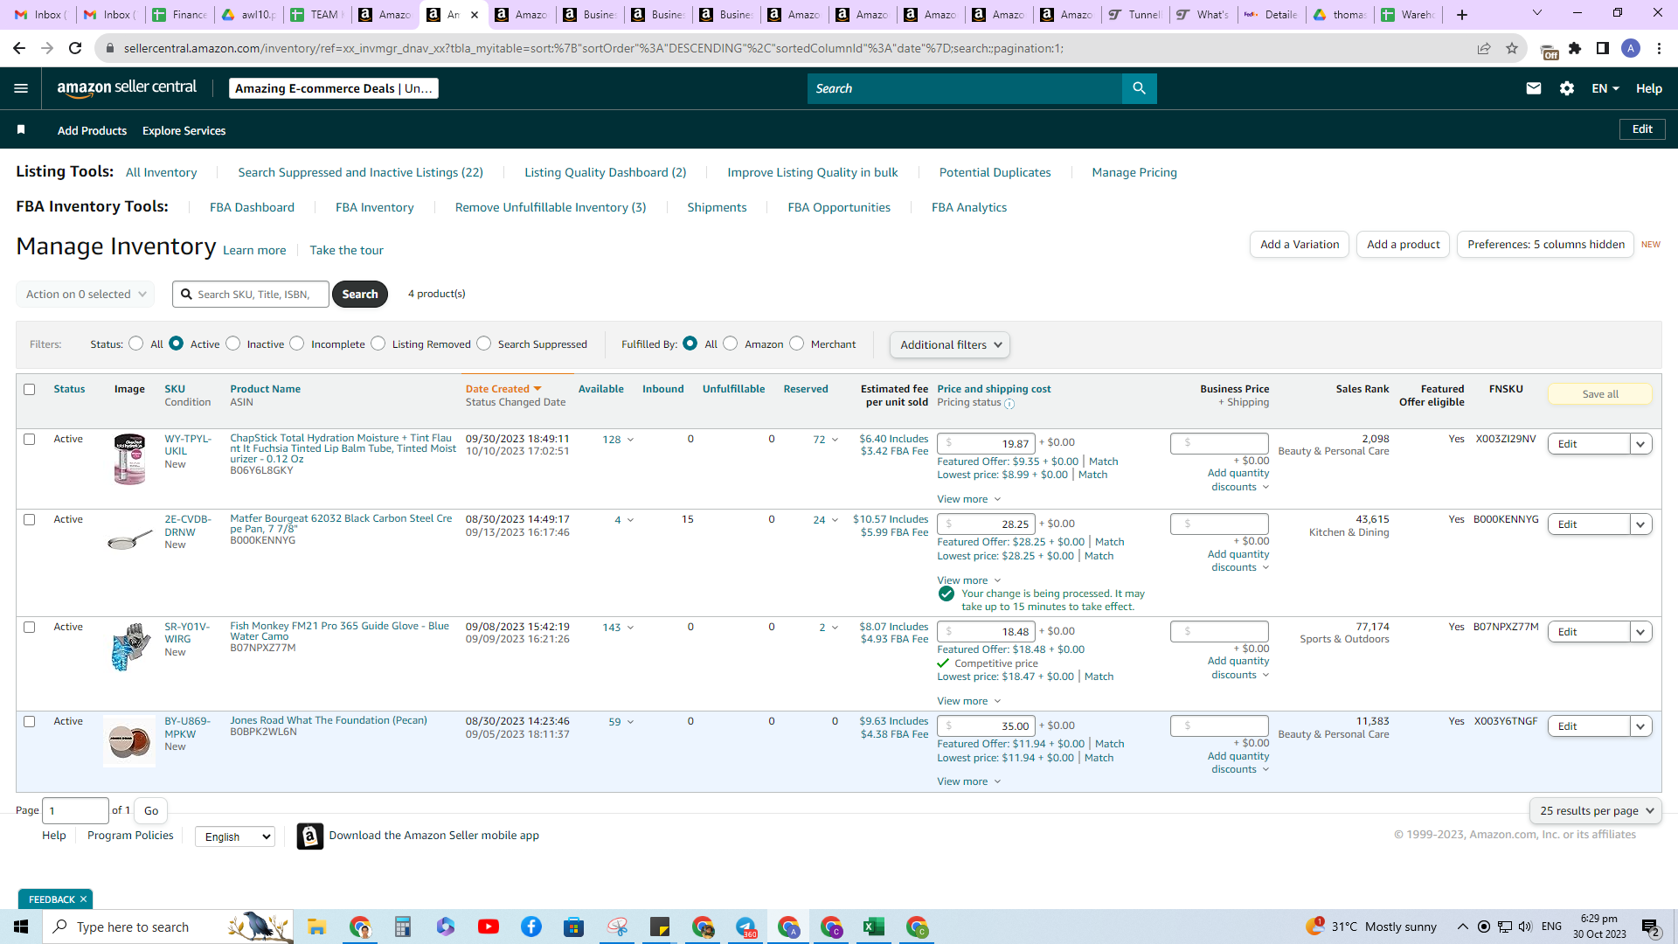Click the bookmark flag icon
The image size is (1678, 944).
[21, 130]
